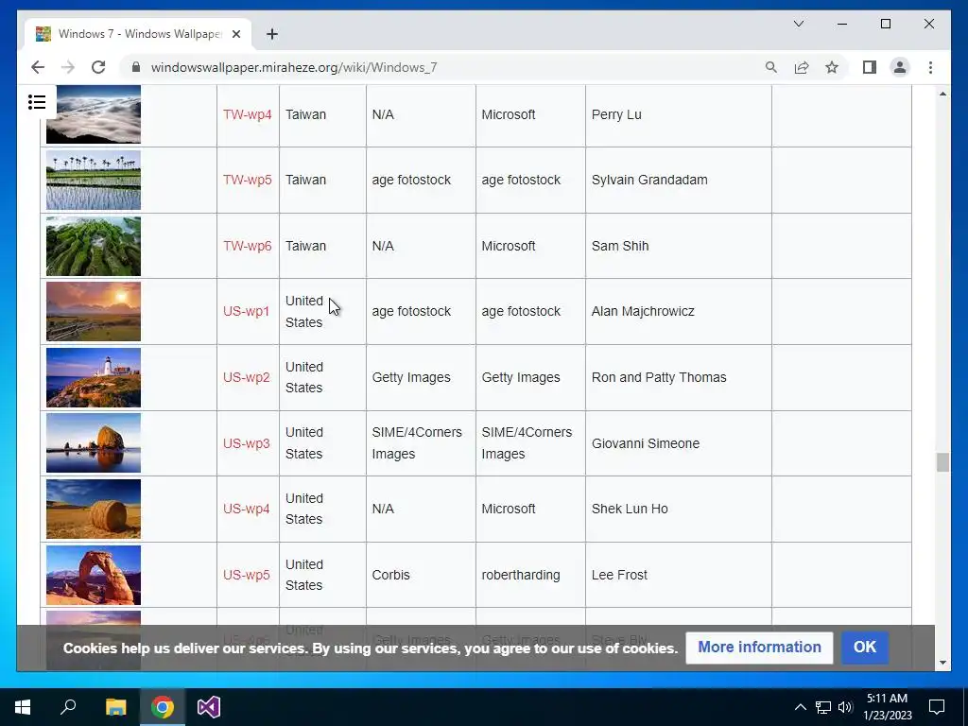968x726 pixels.
Task: Open Windows taskbar search
Action: click(68, 707)
